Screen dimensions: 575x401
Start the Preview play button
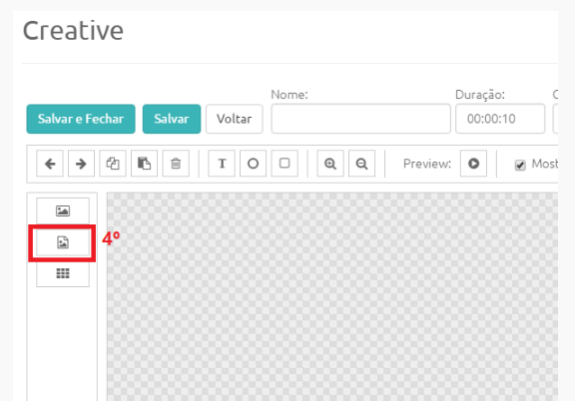pos(473,164)
